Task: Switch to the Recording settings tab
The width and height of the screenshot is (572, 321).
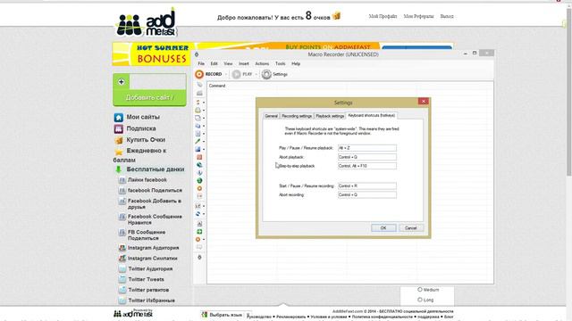Action: pyautogui.click(x=297, y=116)
